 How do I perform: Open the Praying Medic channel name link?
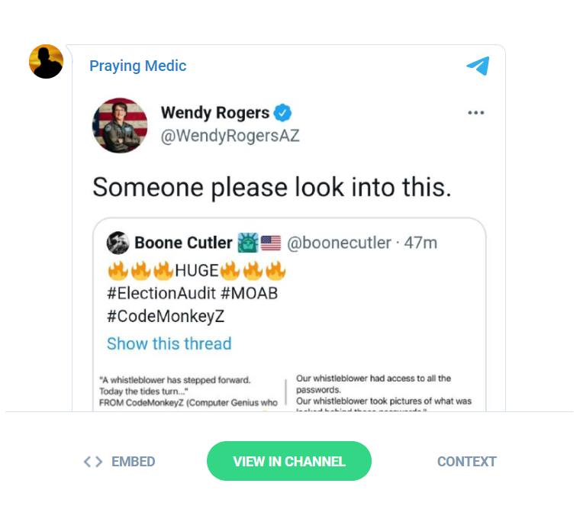point(137,66)
